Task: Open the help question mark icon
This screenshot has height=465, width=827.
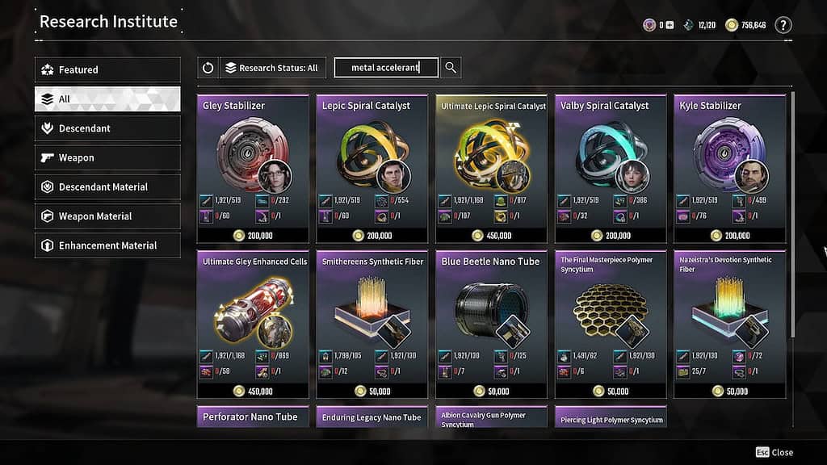Action: [x=783, y=25]
